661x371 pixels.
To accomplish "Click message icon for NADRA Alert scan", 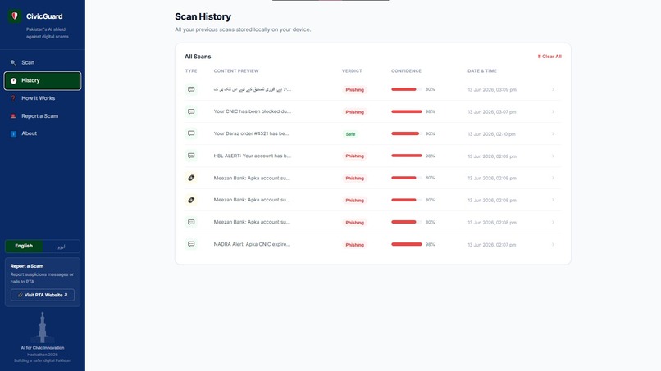I will coord(191,244).
